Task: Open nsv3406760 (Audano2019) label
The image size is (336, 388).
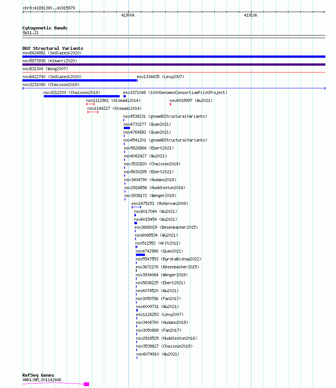Action: coord(162,322)
